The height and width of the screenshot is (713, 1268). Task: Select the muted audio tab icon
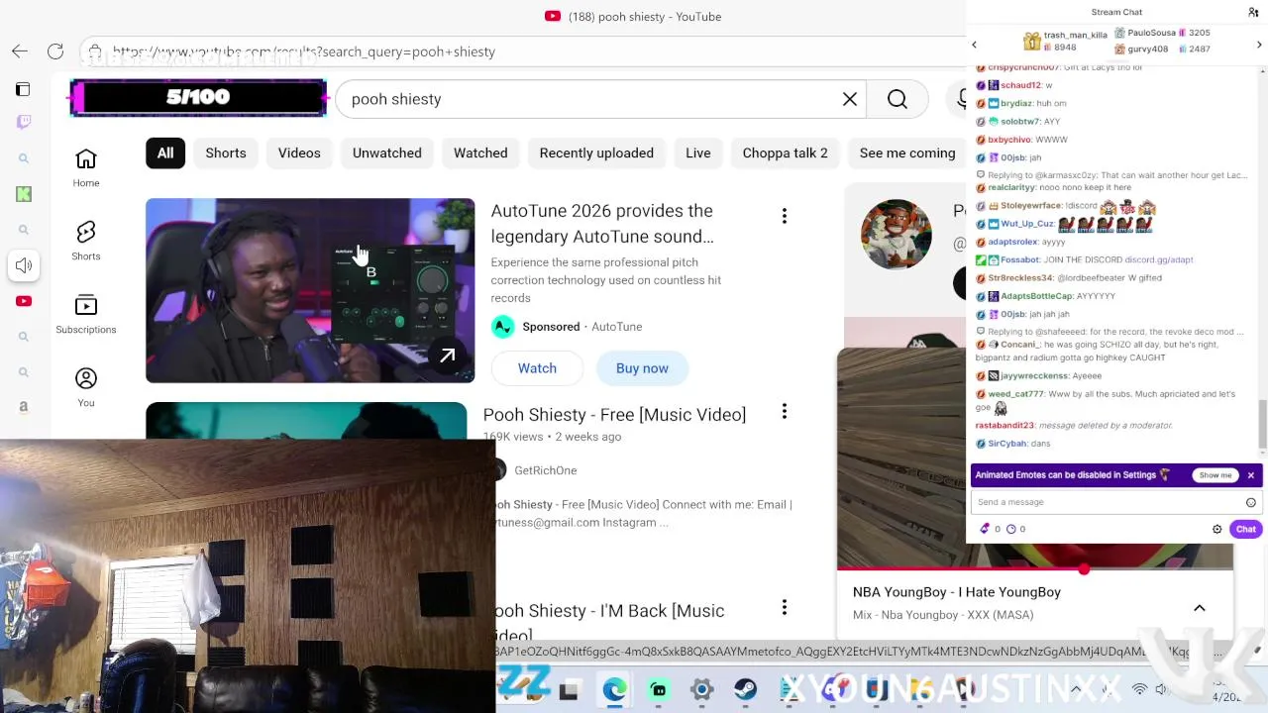pyautogui.click(x=24, y=265)
